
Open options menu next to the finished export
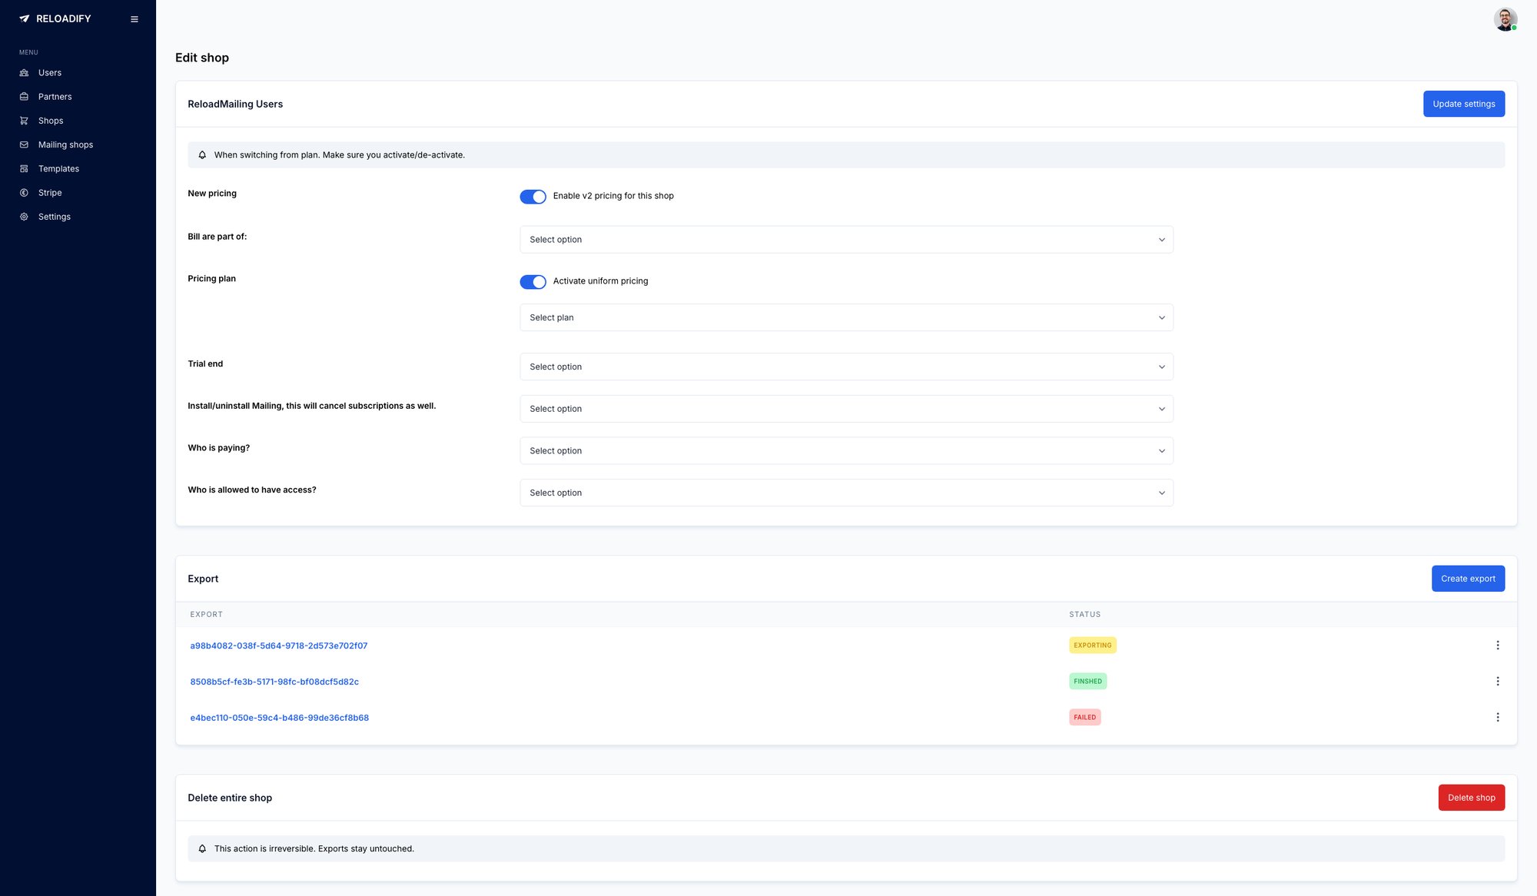coord(1497,681)
